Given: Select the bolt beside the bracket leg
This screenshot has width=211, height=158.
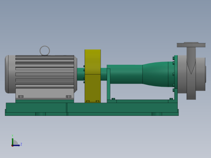Looking at the screenshot, I should pos(113,99).
